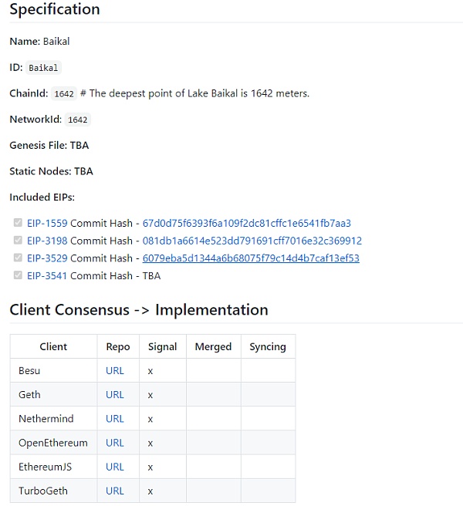Open the Nethermind repo URL

(115, 419)
